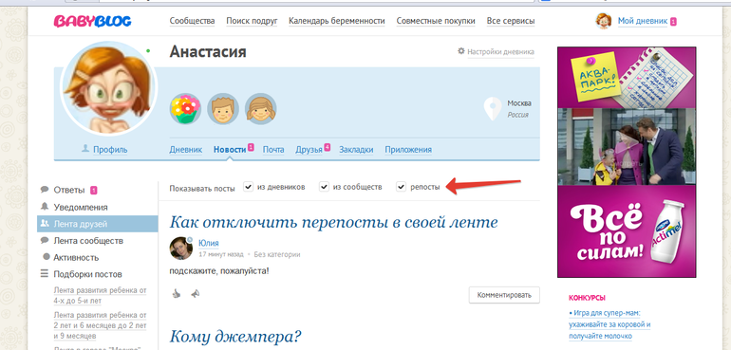Open the Настройки дневника link
The height and width of the screenshot is (350, 731).
(500, 52)
